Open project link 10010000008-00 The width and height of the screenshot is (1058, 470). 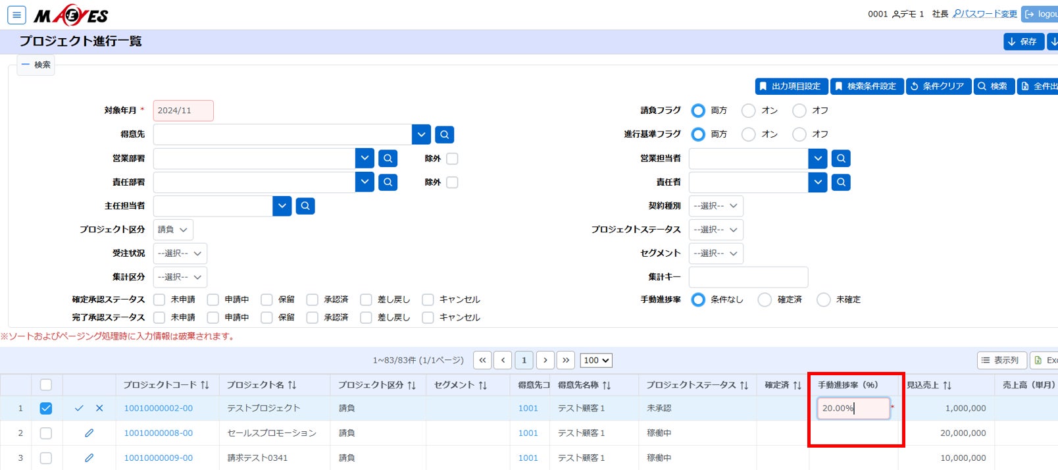(x=159, y=433)
